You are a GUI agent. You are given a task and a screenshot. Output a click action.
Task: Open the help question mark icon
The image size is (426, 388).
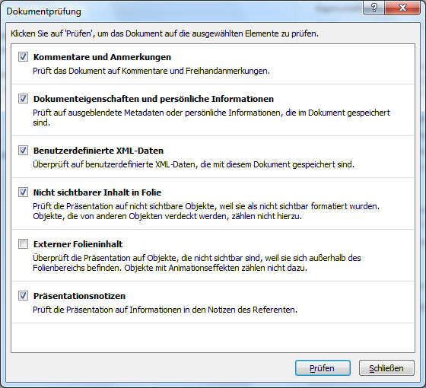tap(374, 8)
